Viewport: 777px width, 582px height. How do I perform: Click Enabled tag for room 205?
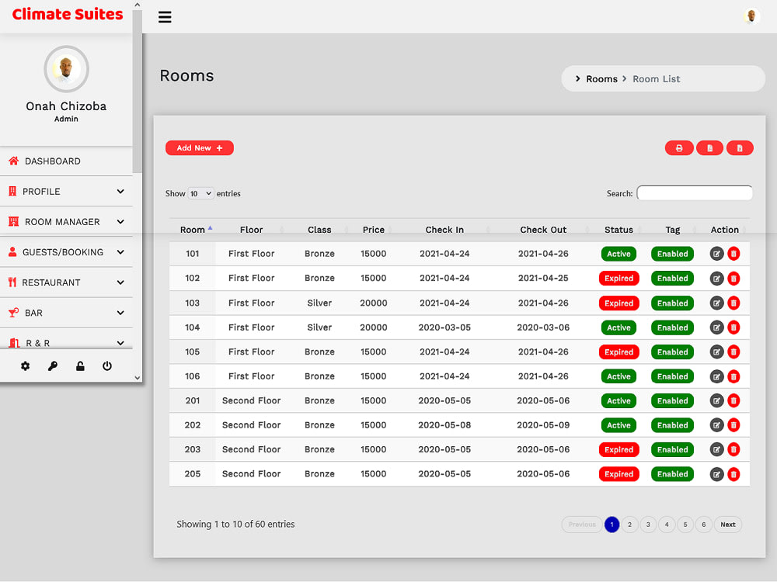click(672, 474)
